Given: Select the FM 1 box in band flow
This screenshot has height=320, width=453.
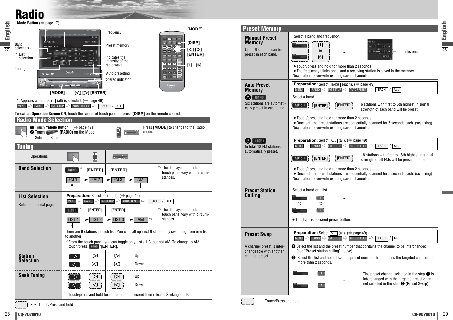Looking at the screenshot, I should [73, 180].
